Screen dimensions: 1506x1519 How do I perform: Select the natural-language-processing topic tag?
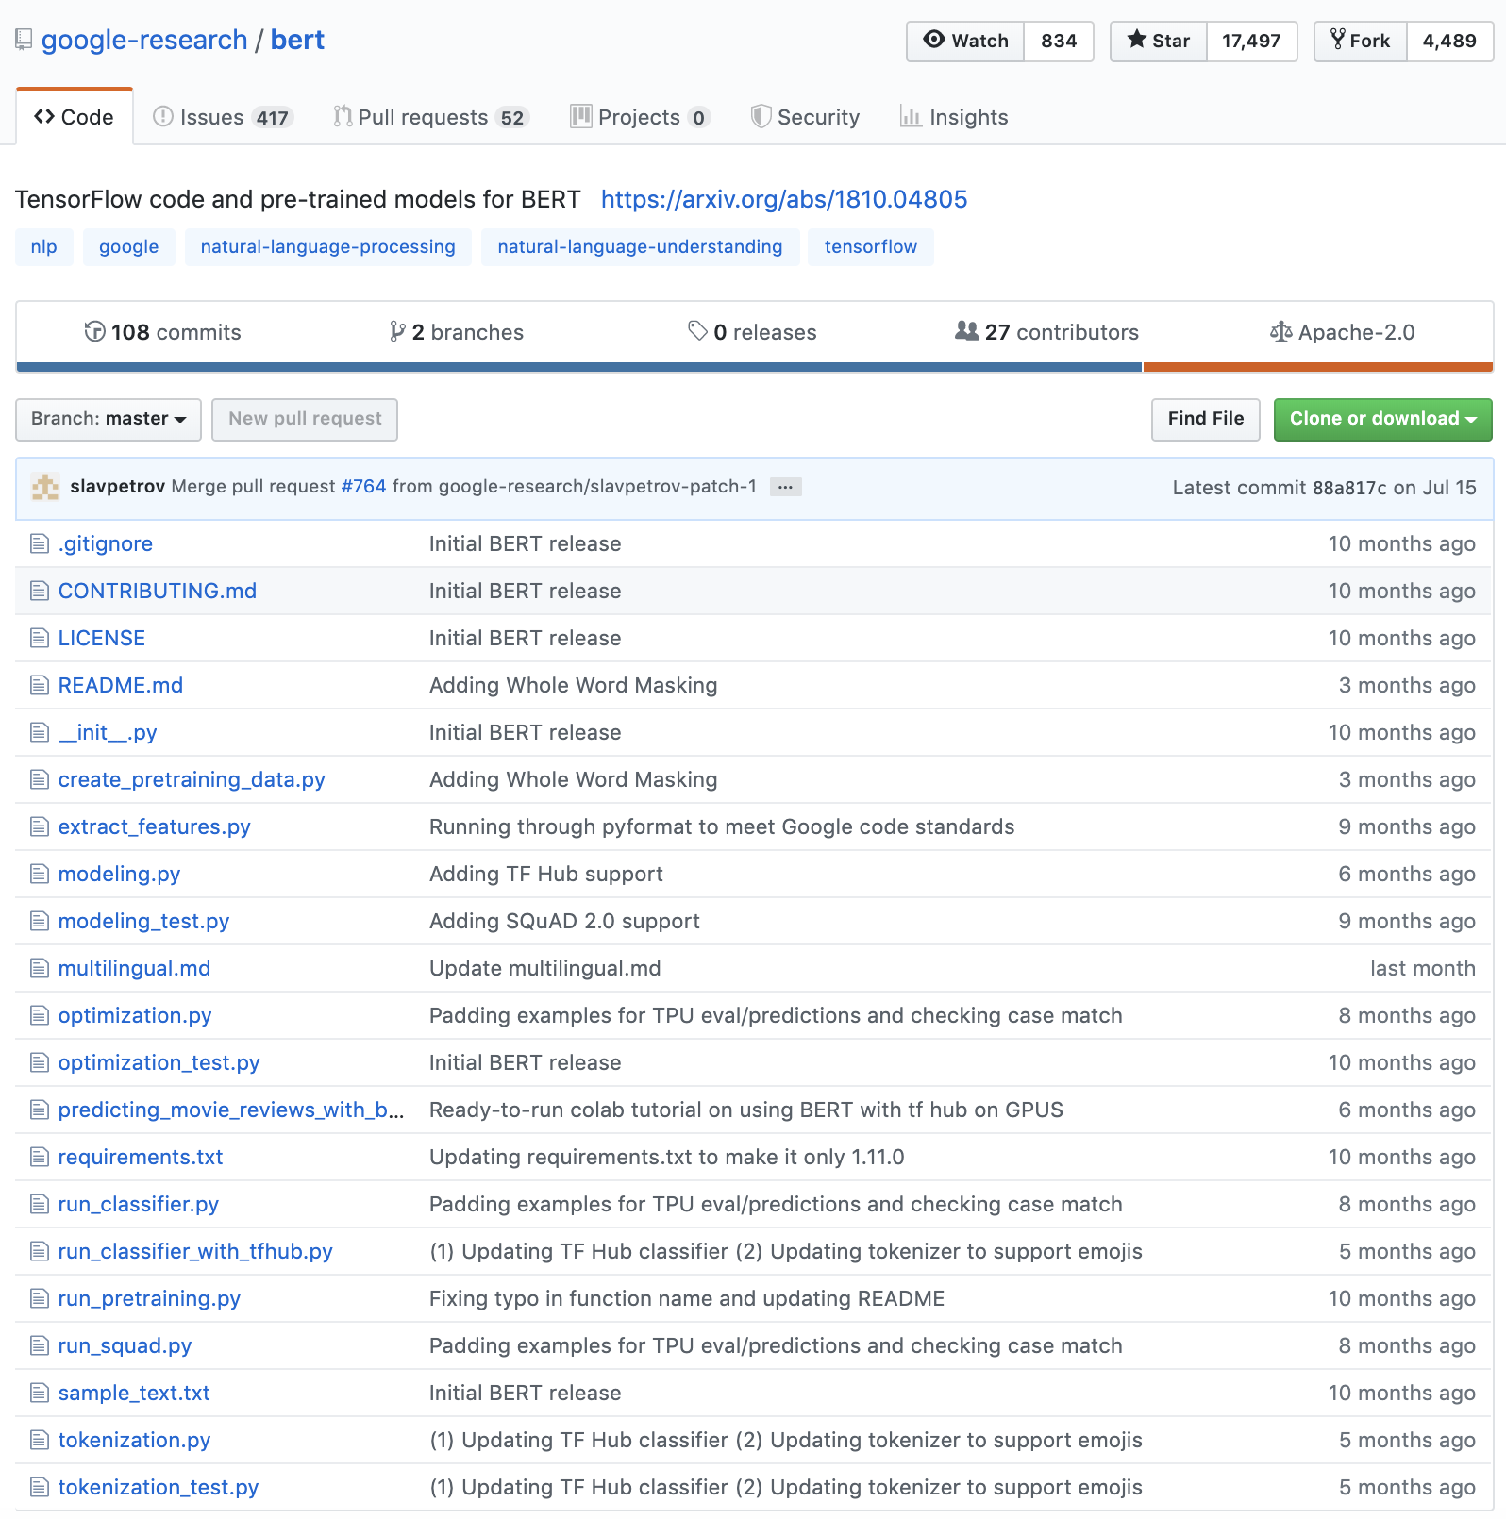click(x=328, y=247)
